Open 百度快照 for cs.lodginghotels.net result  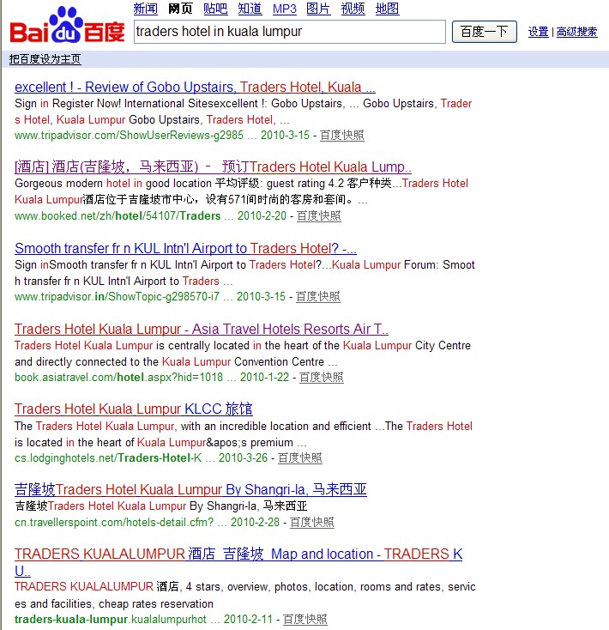coord(300,458)
